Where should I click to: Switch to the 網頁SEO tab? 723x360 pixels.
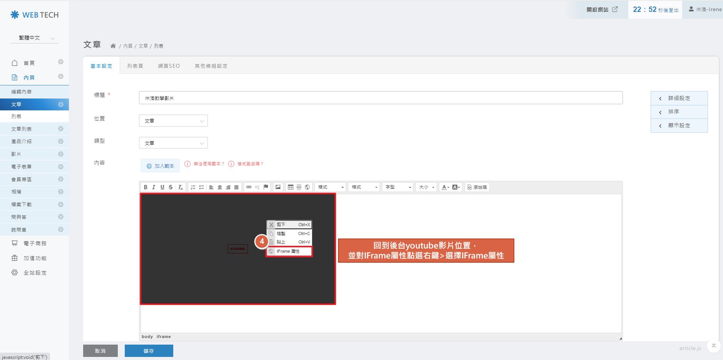pos(169,66)
